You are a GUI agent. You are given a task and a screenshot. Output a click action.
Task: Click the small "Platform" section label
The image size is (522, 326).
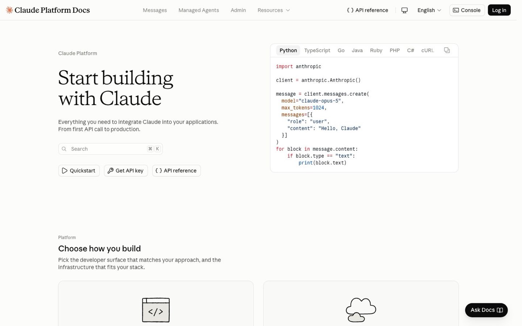coord(67,237)
